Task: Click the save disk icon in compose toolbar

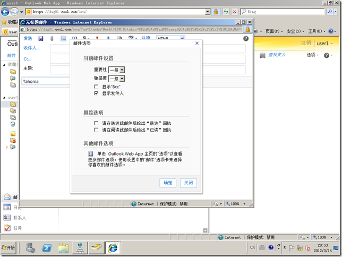Action: (x=41, y=38)
